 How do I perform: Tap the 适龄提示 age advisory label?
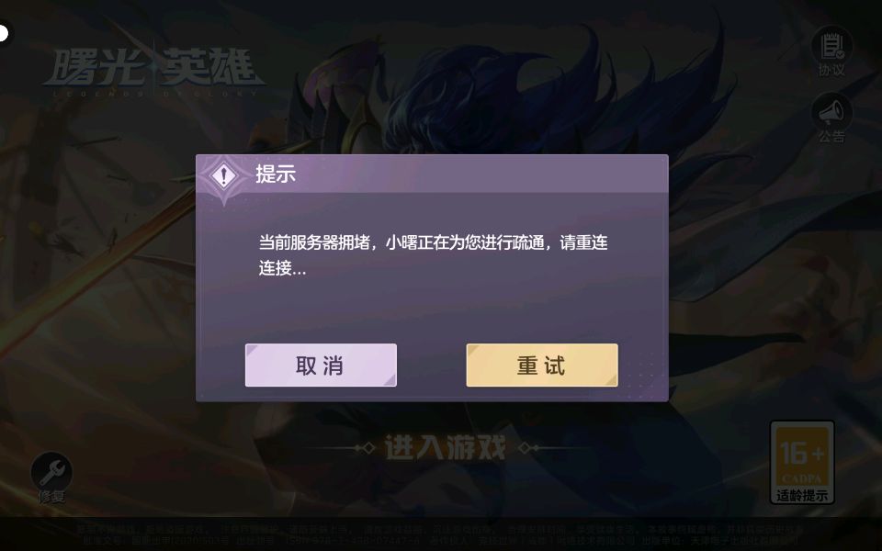coord(802,496)
